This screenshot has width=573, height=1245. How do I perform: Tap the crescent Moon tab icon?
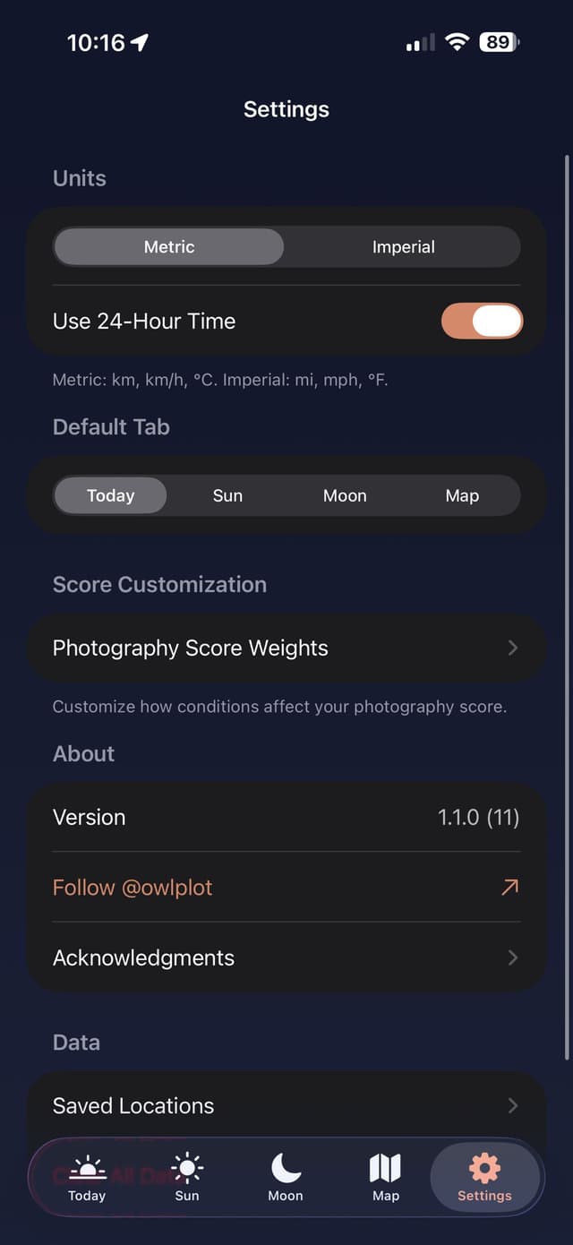286,1167
